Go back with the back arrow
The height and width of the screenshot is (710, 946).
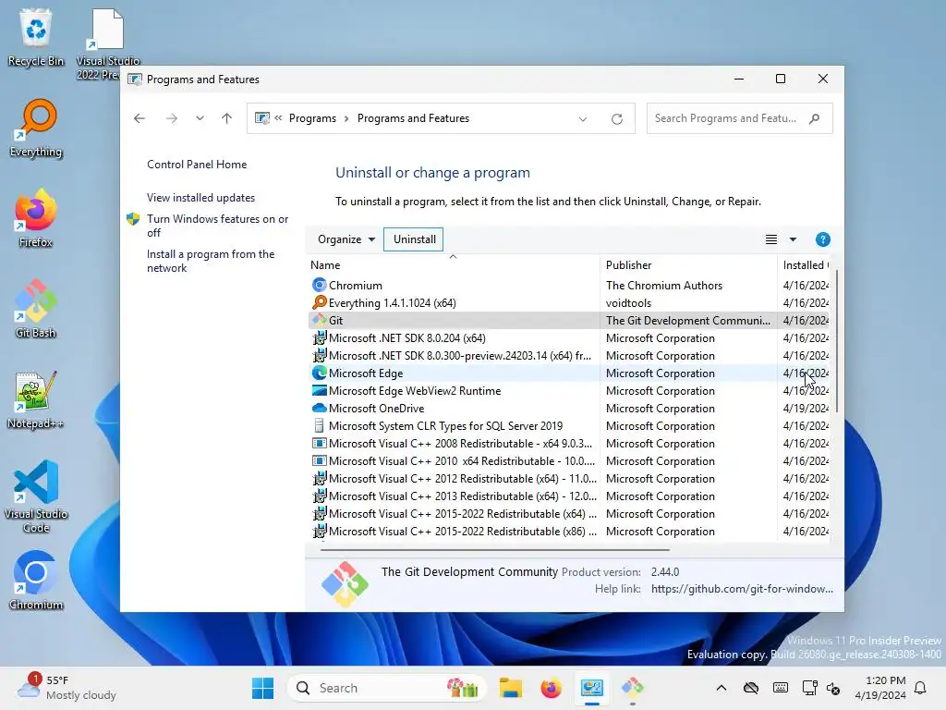point(139,118)
